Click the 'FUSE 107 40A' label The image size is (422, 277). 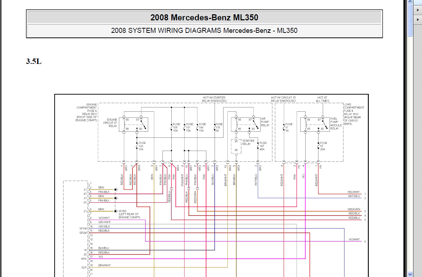tap(263, 146)
